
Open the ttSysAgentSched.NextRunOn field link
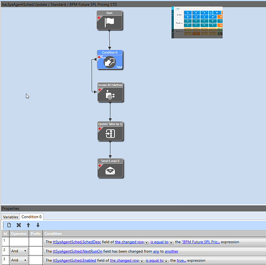77,251
